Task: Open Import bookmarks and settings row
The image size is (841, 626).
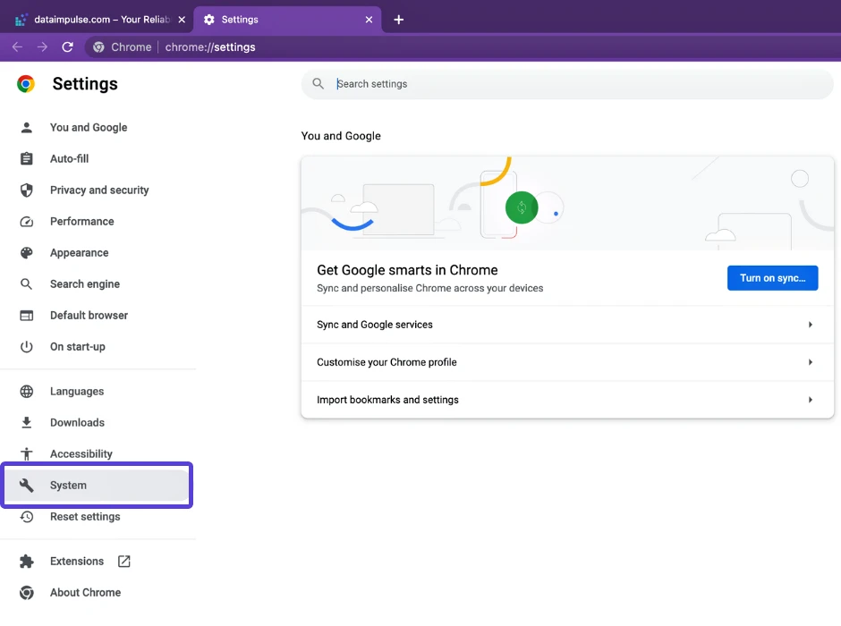Action: (x=567, y=400)
